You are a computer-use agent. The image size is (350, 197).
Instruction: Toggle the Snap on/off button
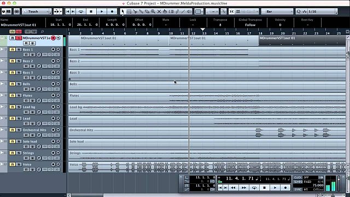coord(232,11)
